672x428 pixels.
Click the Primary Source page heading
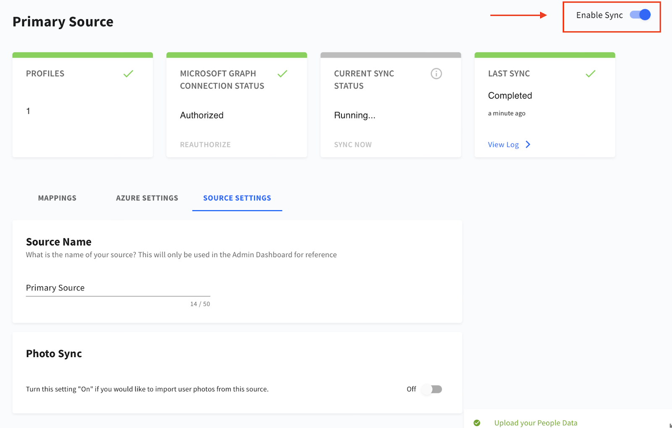(x=63, y=22)
